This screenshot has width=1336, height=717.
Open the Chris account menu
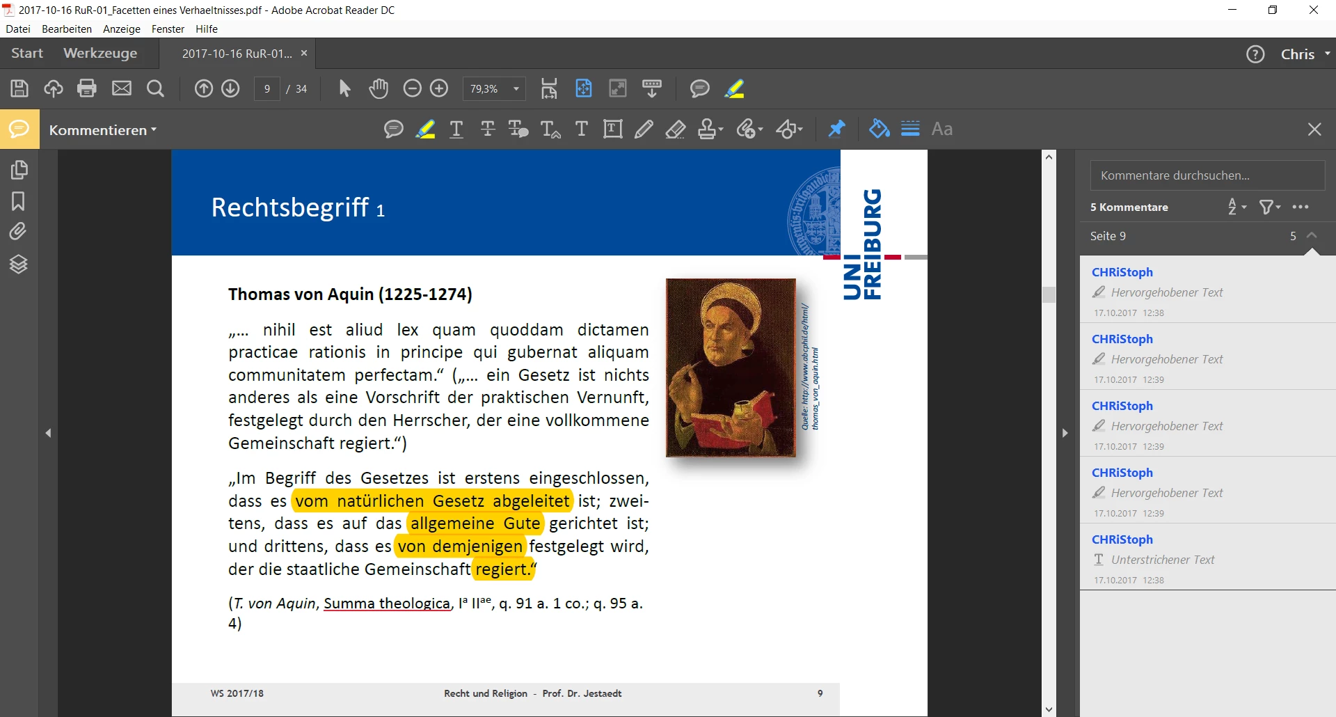click(1305, 54)
